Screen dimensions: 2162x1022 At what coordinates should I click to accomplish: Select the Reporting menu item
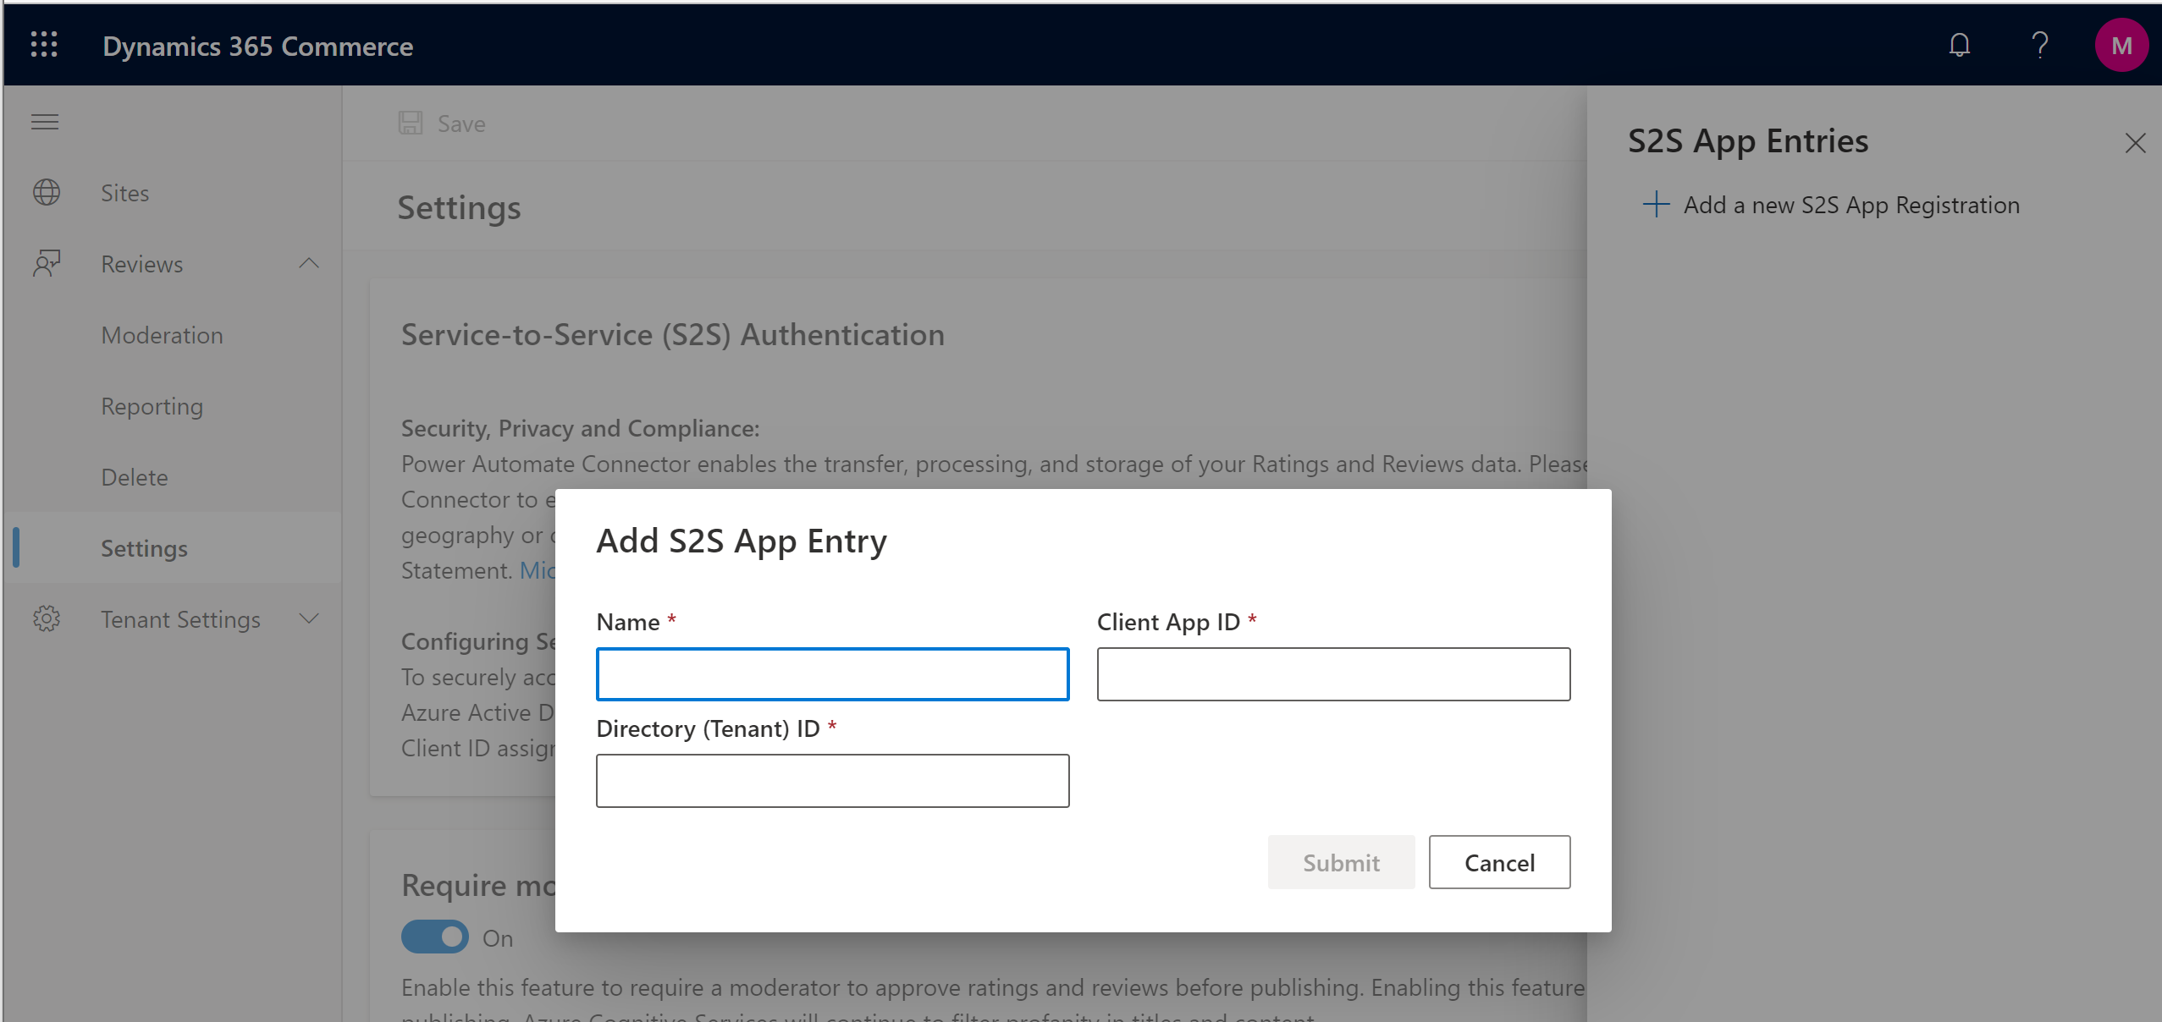tap(152, 405)
